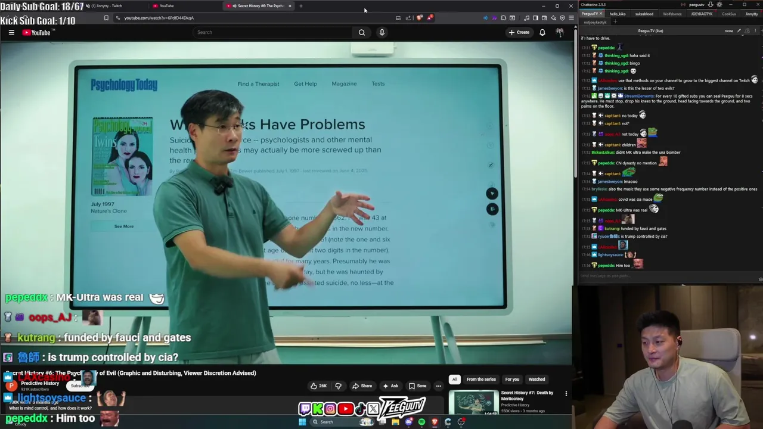Click the 'none' mode label in Chatterino header
This screenshot has width=763, height=429.
(729, 31)
